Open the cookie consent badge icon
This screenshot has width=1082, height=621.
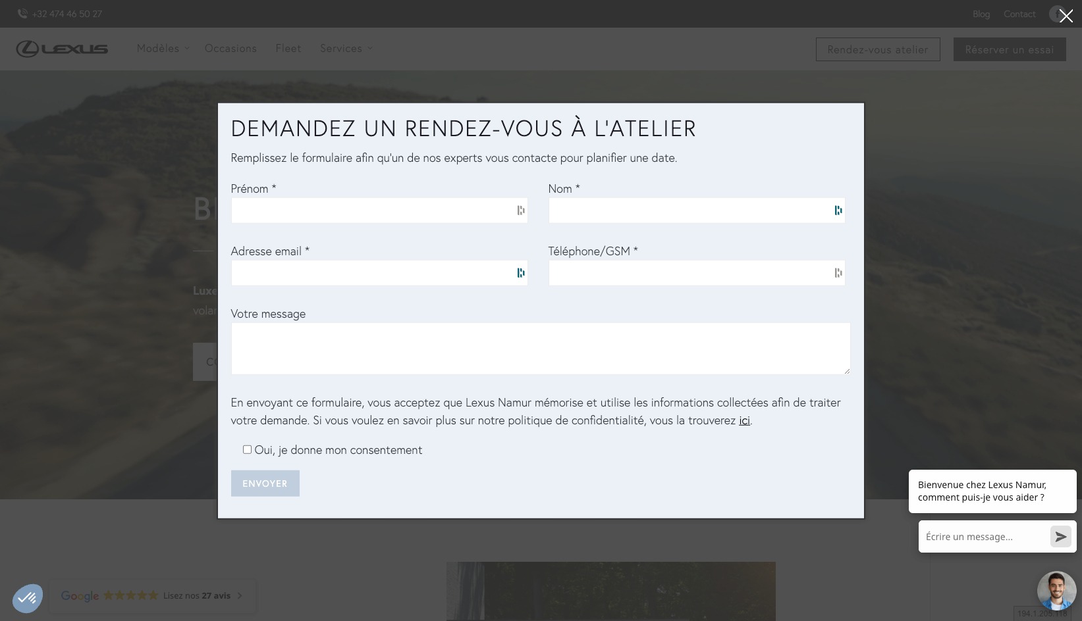28,599
